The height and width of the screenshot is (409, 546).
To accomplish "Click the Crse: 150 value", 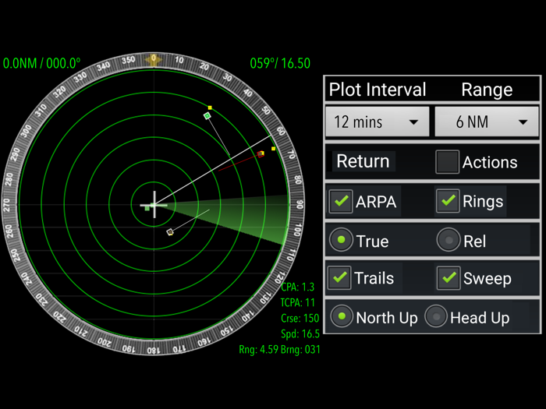I will 300,318.
